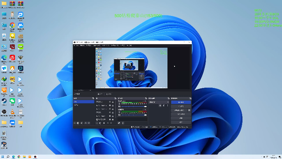Open the Docks menu in OBS
The image size is (282, 159).
click(97, 46)
